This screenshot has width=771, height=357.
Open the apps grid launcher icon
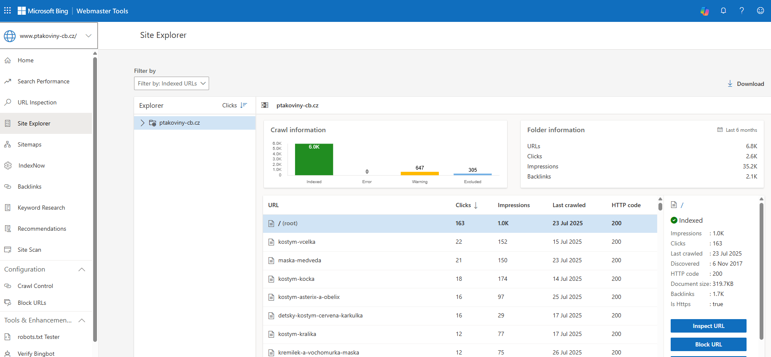pos(8,11)
